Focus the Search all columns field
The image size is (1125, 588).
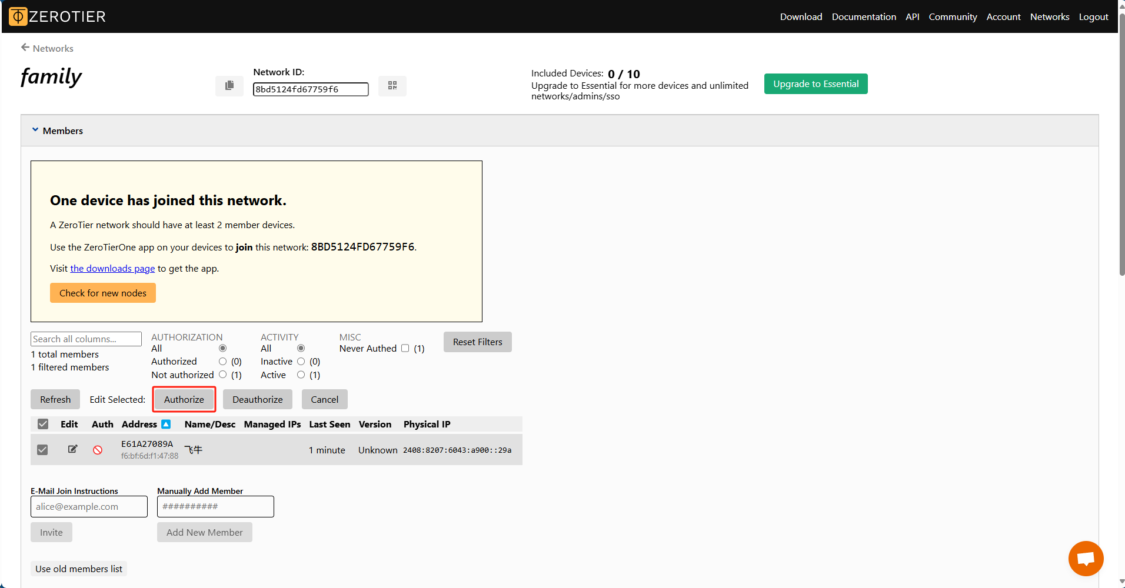[x=86, y=339]
